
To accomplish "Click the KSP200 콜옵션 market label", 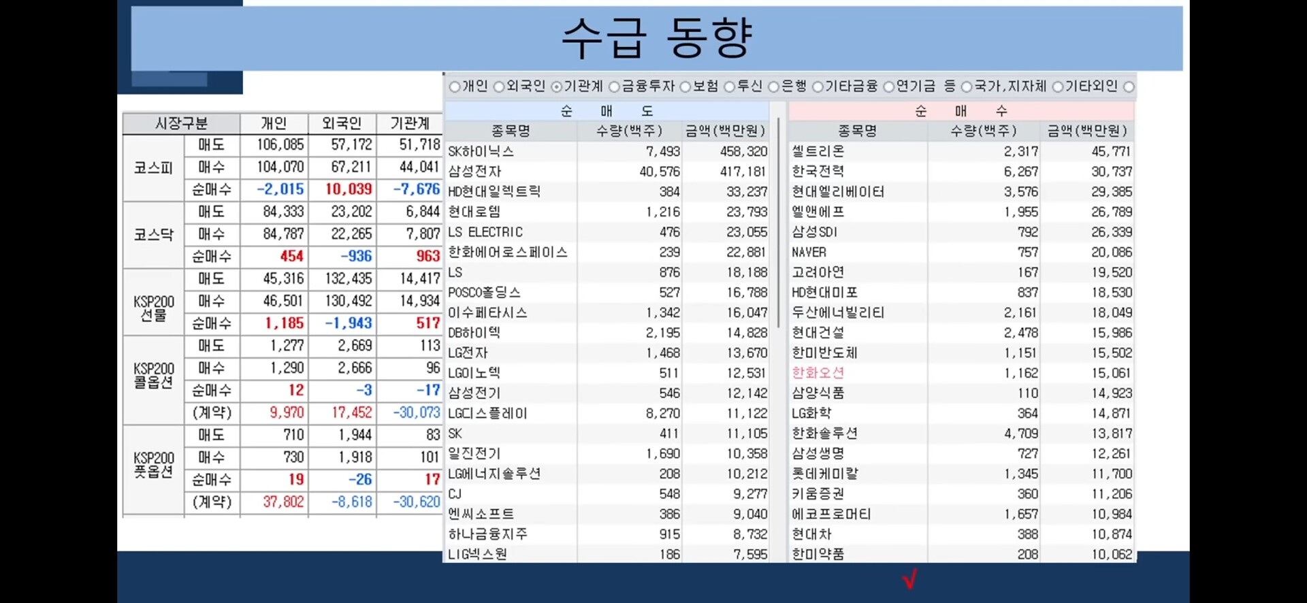I will (154, 375).
